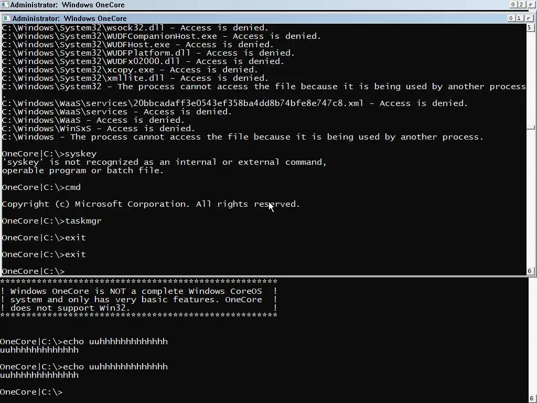537x403 pixels.
Task: Click the front window's title bar text
Action: tap(70, 18)
